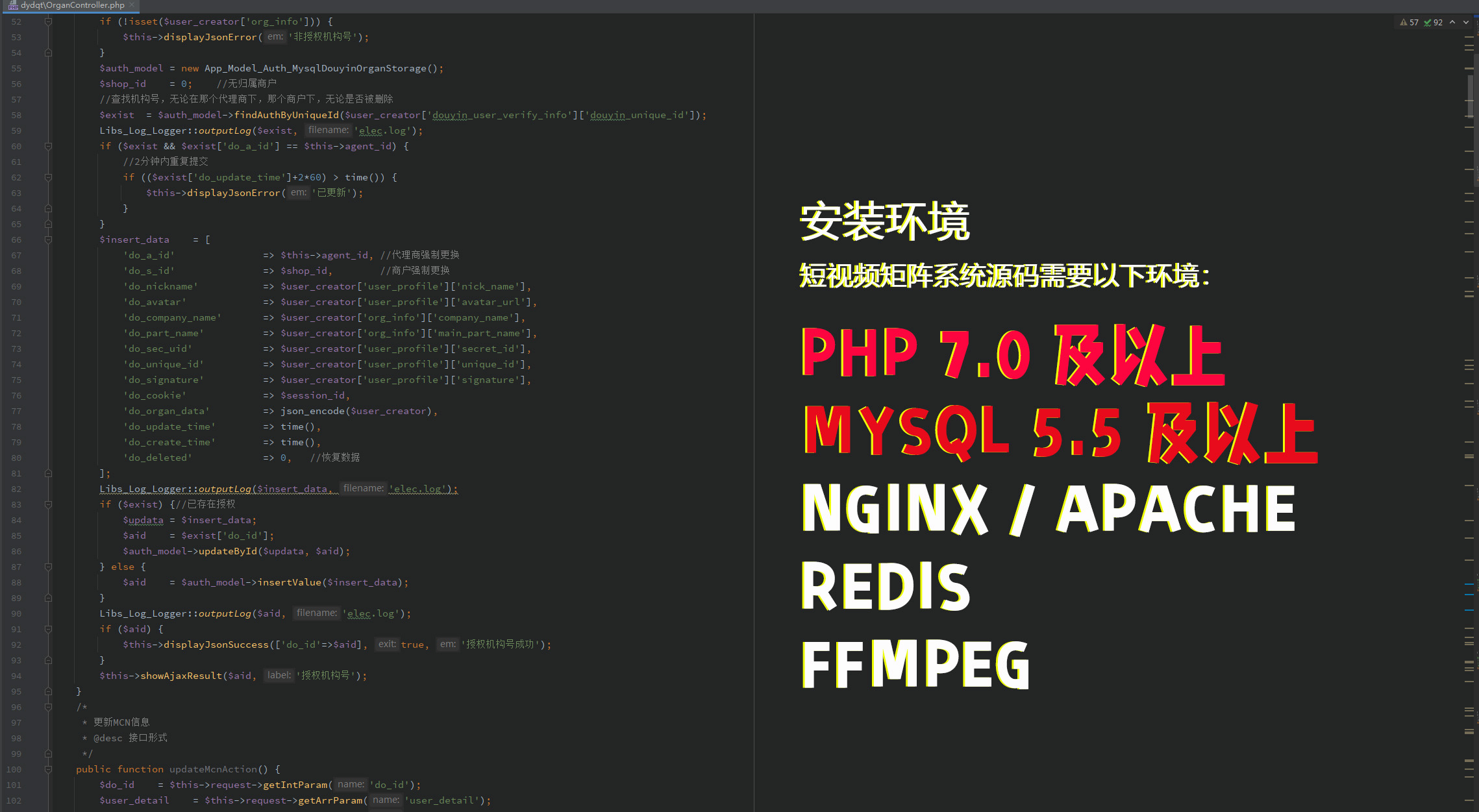Fold the updateMcnAction function at line 100
1479x812 pixels.
click(48, 769)
